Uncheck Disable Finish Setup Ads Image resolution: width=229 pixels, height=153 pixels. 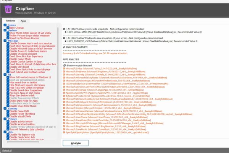(8, 137)
